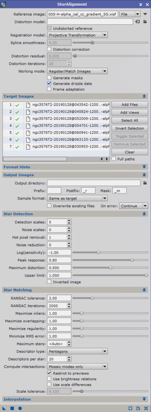151x412 pixels.
Task: Toggle the Restrict to previews checkbox
Action: pyautogui.click(x=49, y=373)
